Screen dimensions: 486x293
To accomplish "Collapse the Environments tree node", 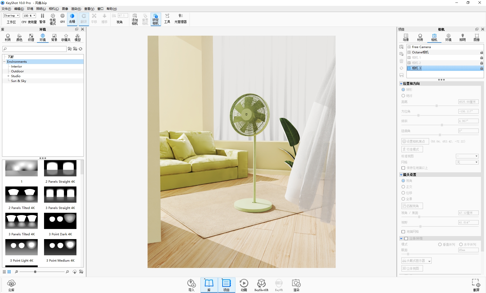I will click(4, 61).
